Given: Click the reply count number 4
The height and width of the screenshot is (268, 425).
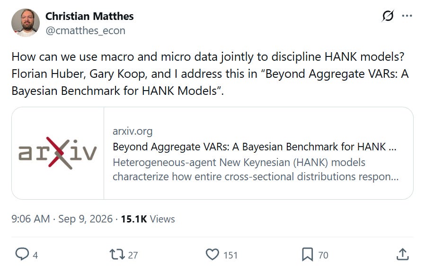Looking at the screenshot, I should click(35, 255).
